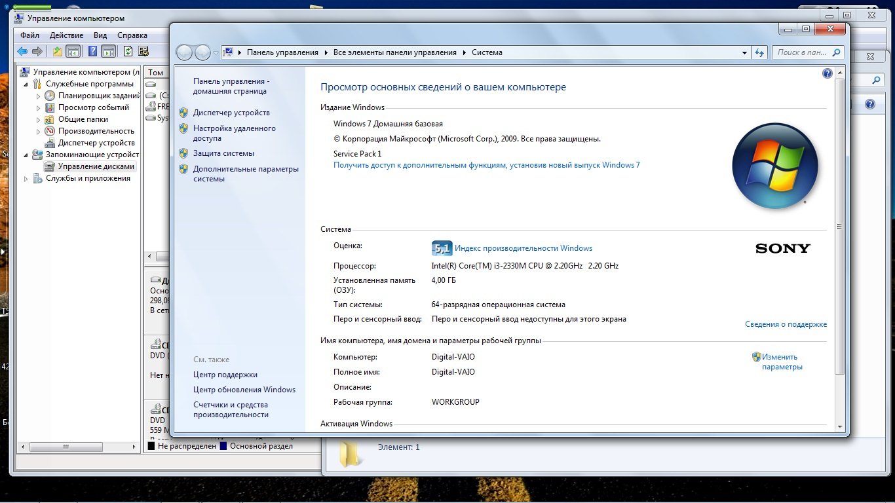Click the help icon in the background Explorer window
The width and height of the screenshot is (895, 503).
(870, 104)
